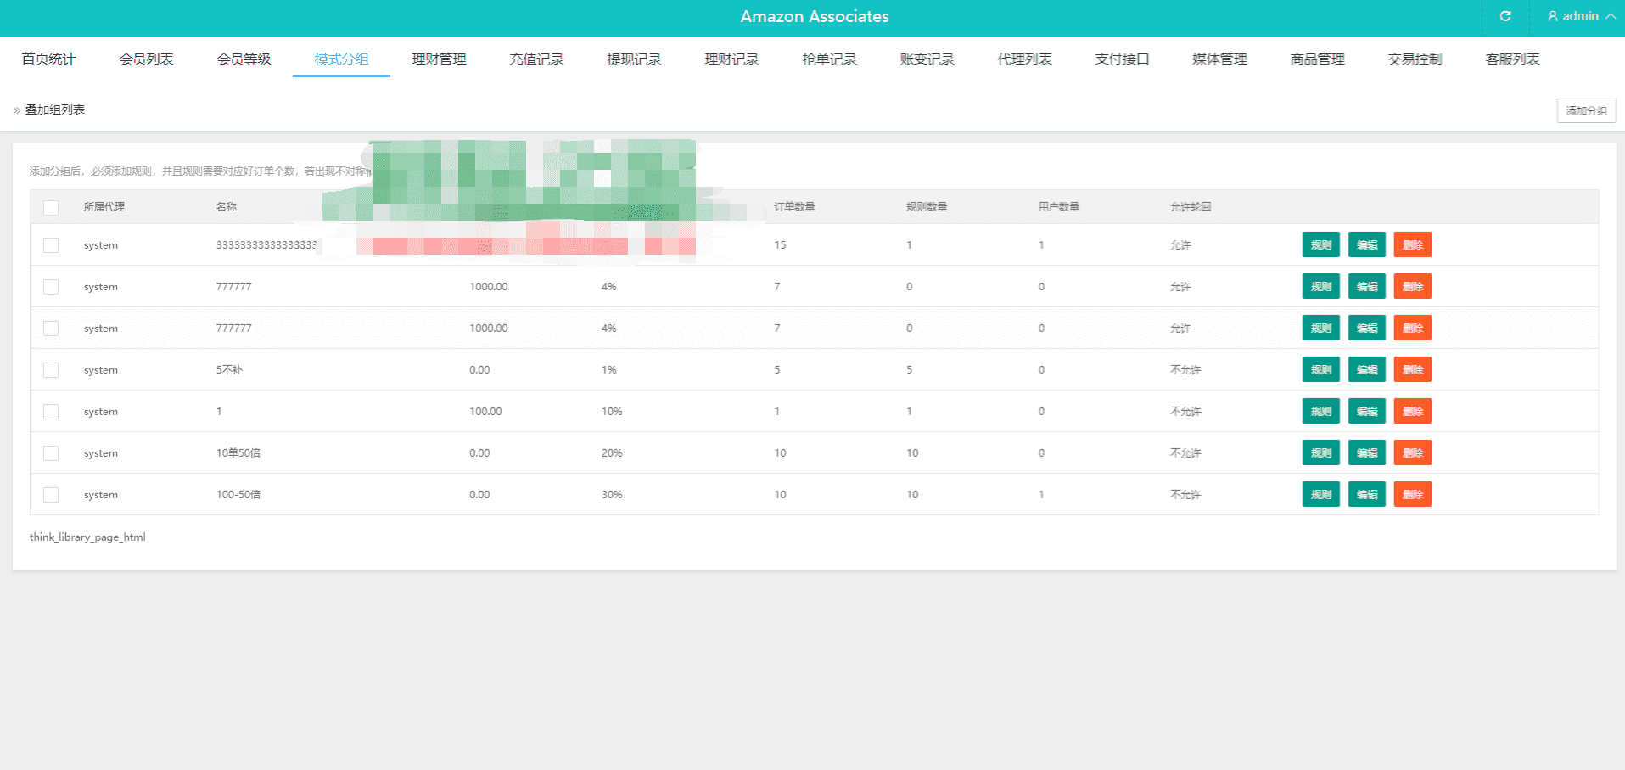Click the user icon beside admin

1553,16
